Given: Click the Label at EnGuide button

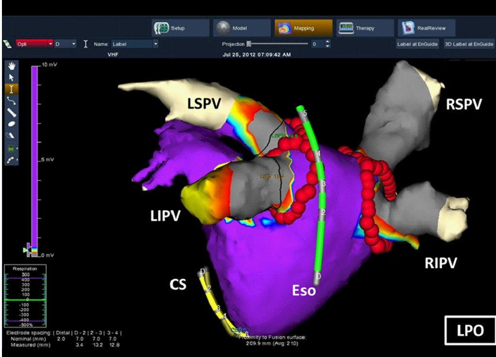Looking at the screenshot, I should [x=417, y=44].
